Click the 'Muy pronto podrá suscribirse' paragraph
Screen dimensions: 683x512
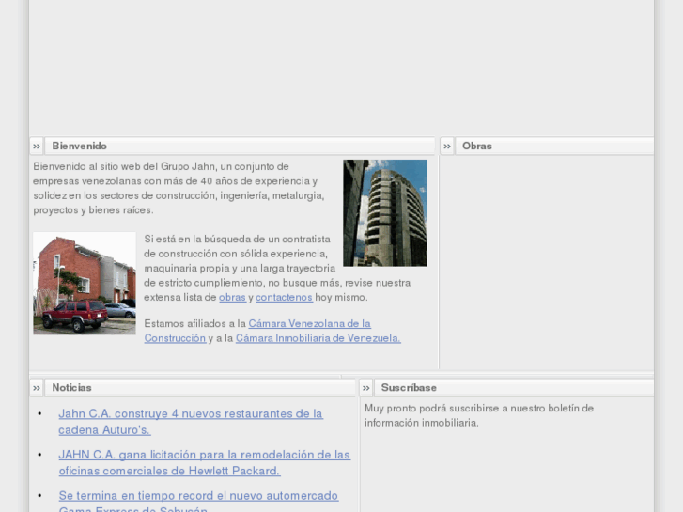tap(479, 415)
